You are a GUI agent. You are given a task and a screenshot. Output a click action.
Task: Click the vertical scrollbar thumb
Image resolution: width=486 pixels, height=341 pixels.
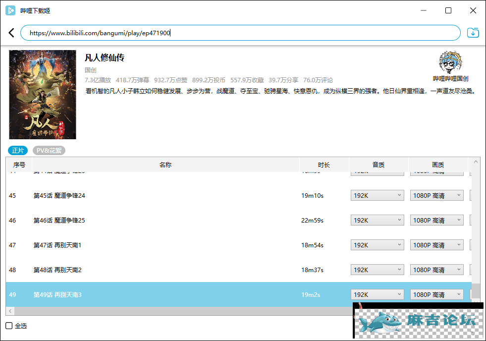click(476, 291)
